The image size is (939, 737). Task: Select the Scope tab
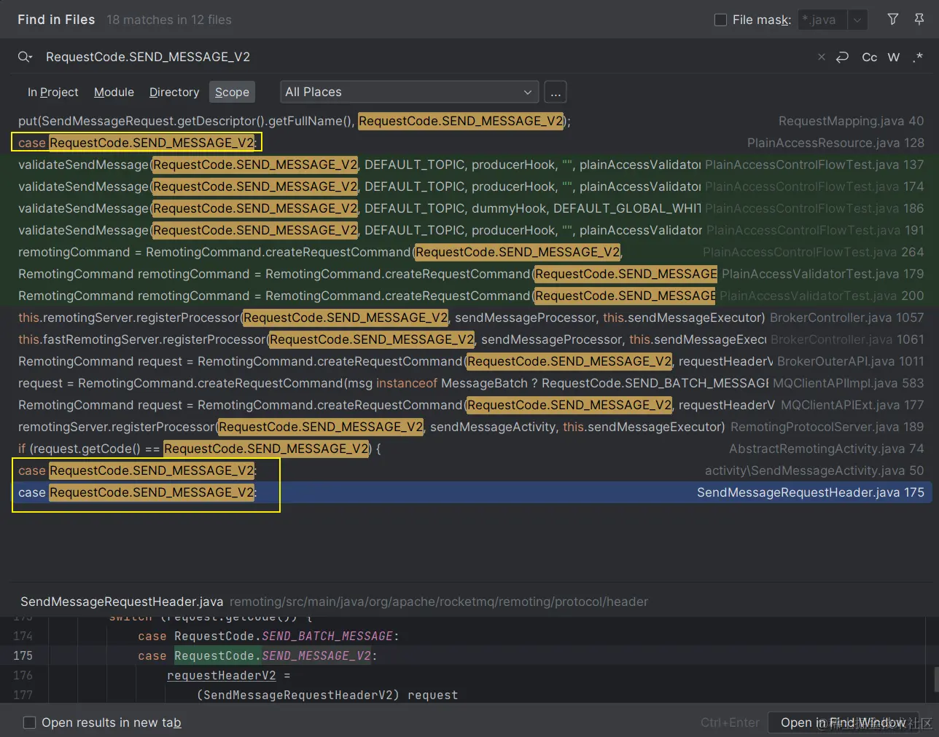232,92
